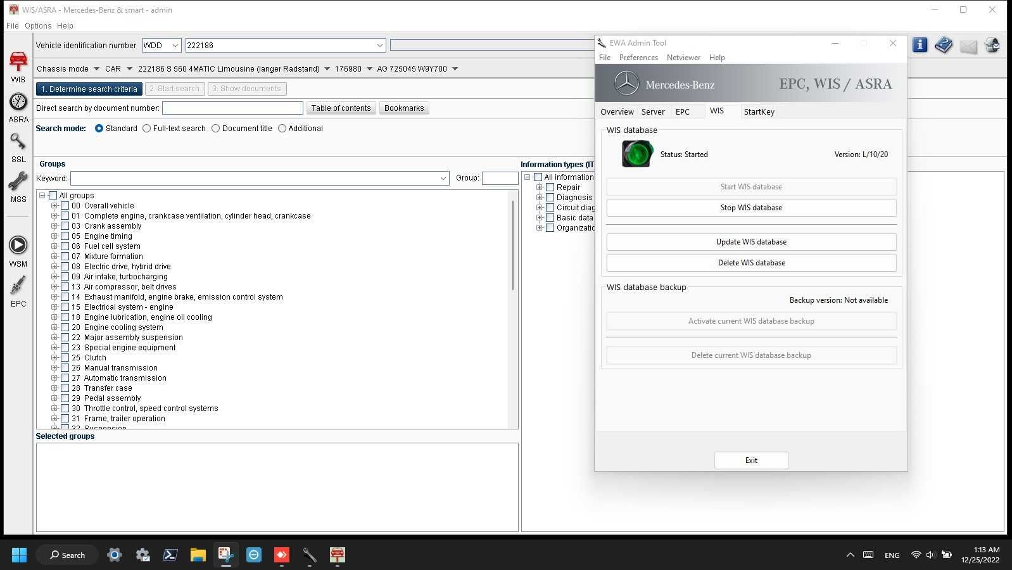The image size is (1012, 570).
Task: Click Exit in EWA Admin Tool
Action: coord(751,460)
